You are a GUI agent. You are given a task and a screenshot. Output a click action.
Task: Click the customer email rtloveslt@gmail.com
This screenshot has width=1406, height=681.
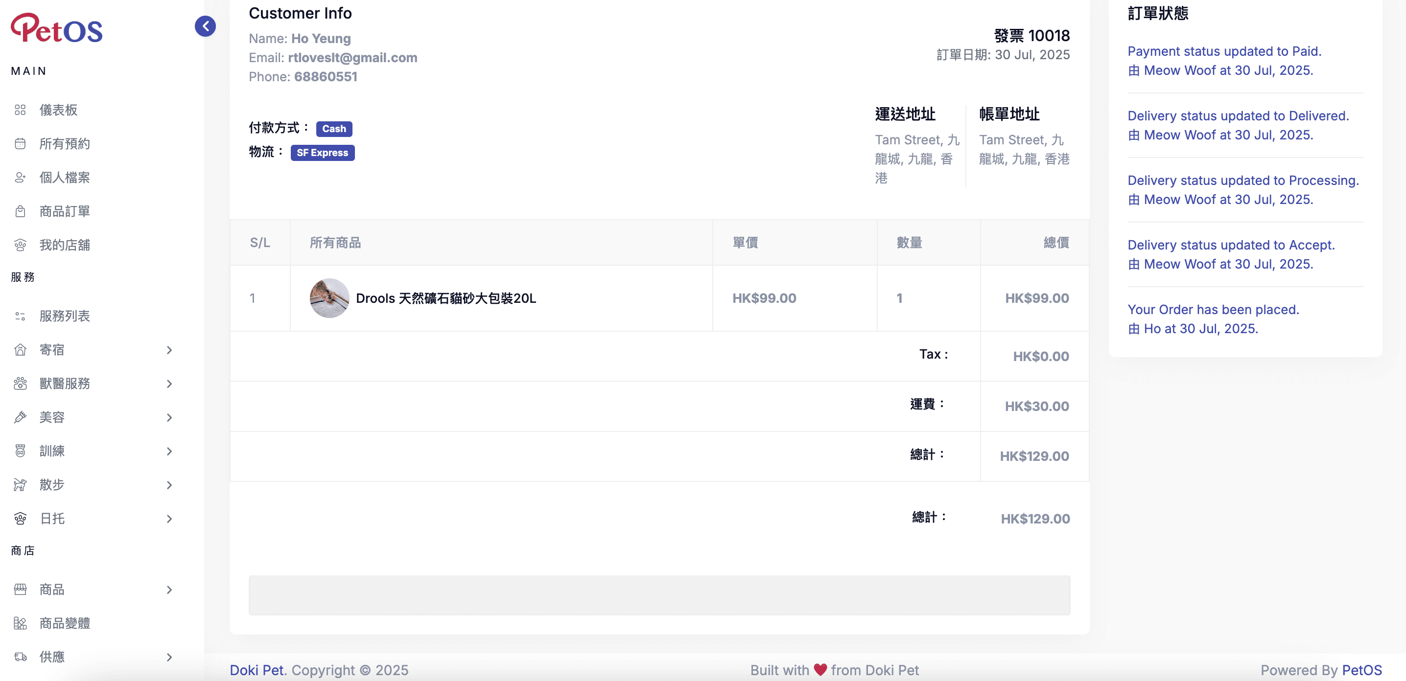click(352, 58)
